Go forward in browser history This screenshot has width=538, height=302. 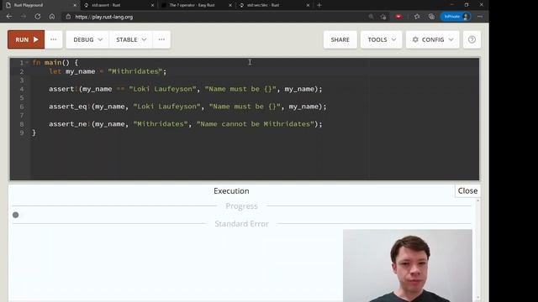click(x=24, y=17)
